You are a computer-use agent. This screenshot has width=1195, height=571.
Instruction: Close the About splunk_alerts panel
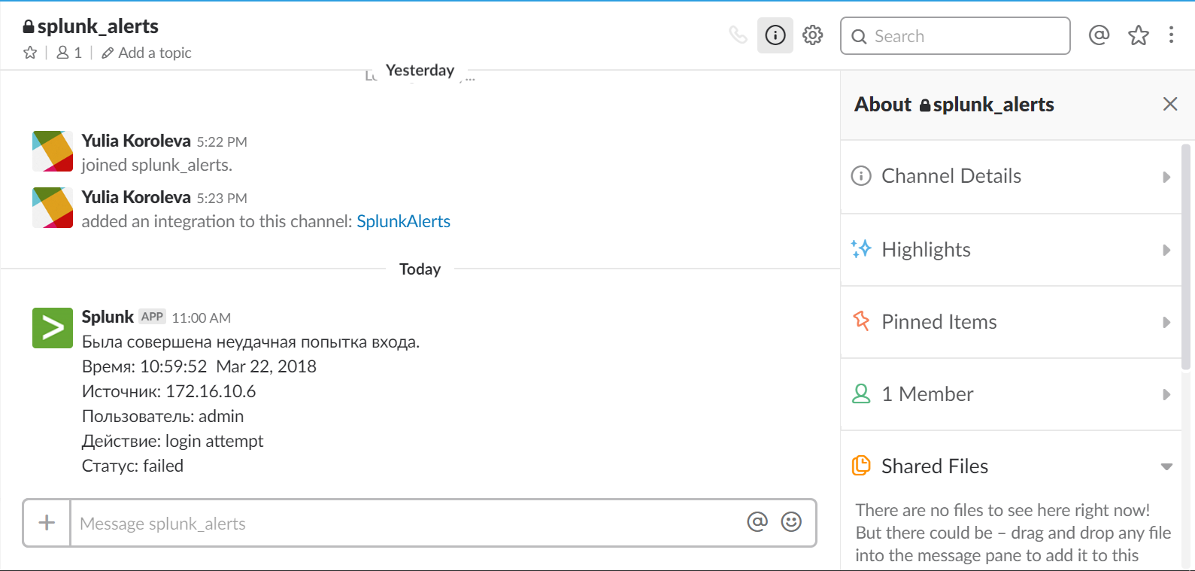pos(1170,105)
